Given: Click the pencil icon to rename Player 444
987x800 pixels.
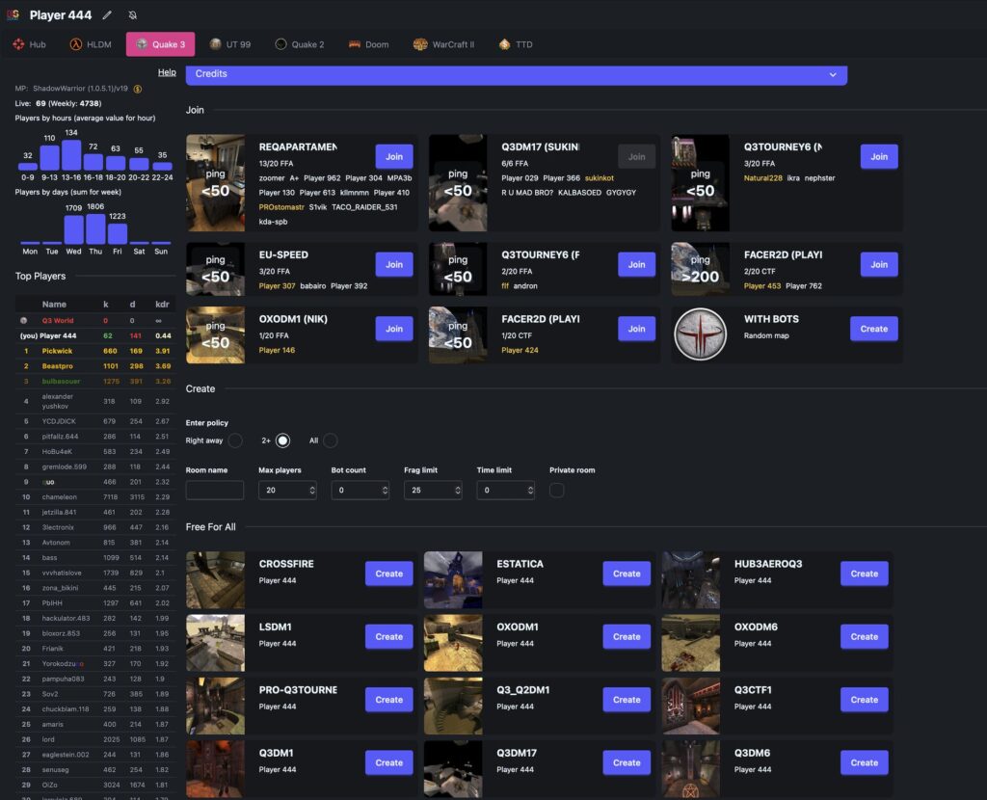Looking at the screenshot, I should click(x=109, y=14).
